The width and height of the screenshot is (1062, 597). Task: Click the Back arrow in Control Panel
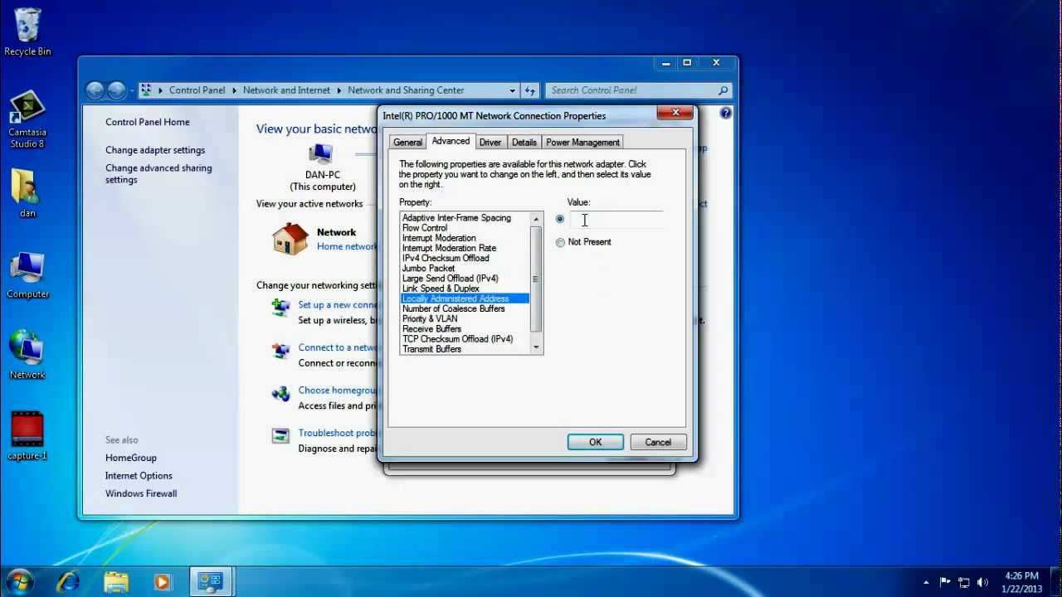tap(95, 90)
